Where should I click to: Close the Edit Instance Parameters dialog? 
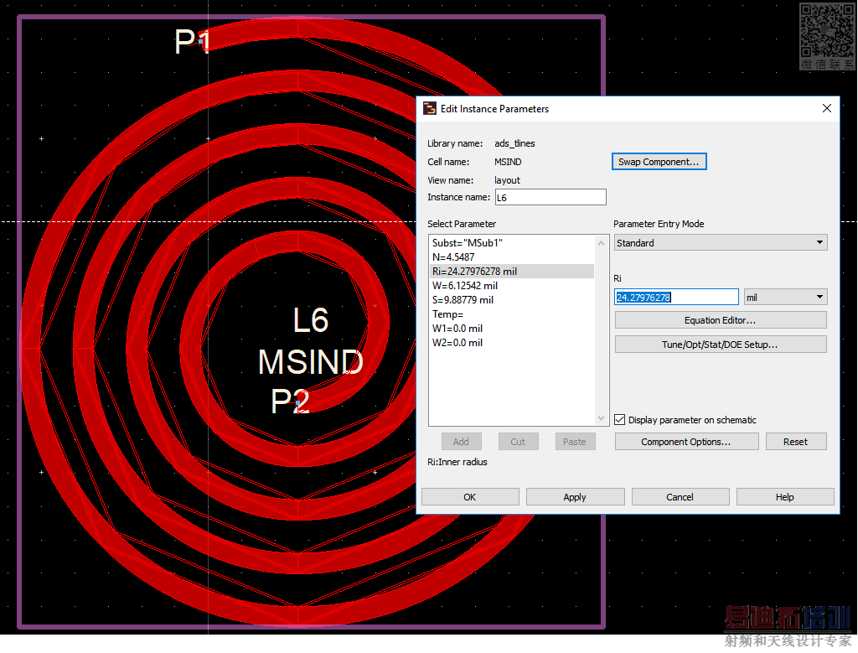point(827,108)
